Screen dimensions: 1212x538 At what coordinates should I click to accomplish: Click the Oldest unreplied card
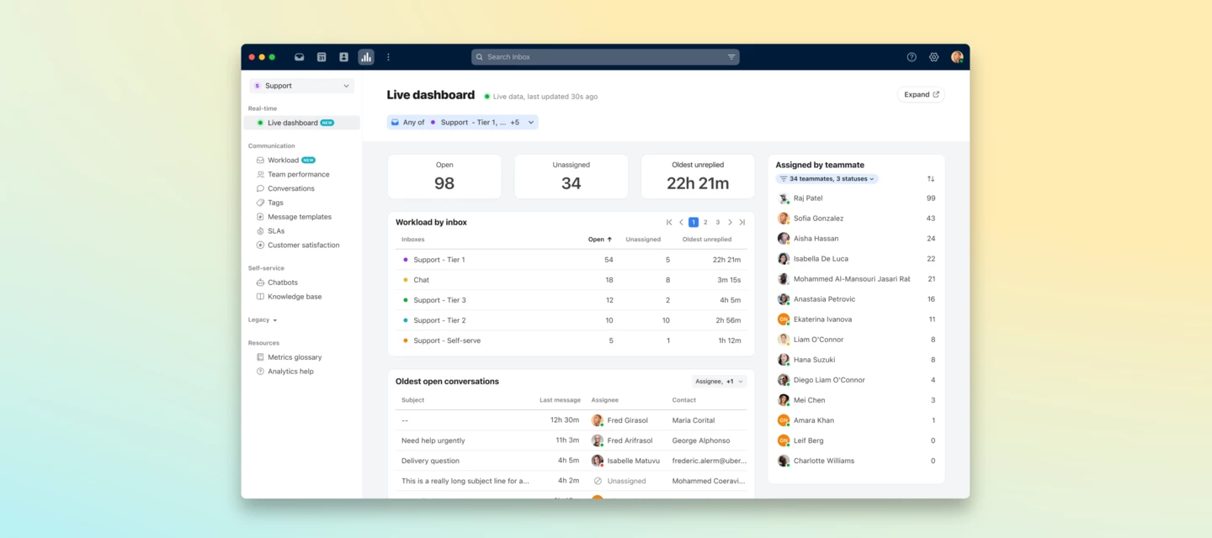(x=698, y=177)
